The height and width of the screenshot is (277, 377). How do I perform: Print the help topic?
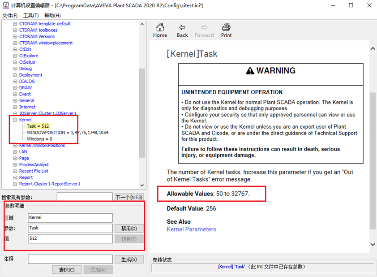click(x=226, y=30)
